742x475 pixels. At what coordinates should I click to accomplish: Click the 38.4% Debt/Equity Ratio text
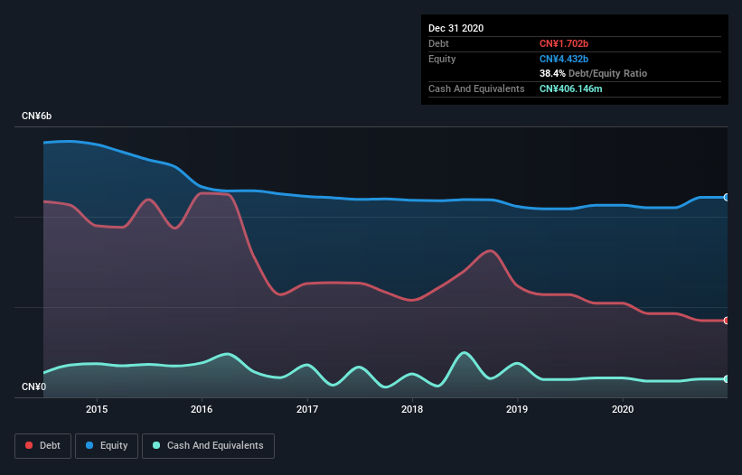(x=593, y=73)
